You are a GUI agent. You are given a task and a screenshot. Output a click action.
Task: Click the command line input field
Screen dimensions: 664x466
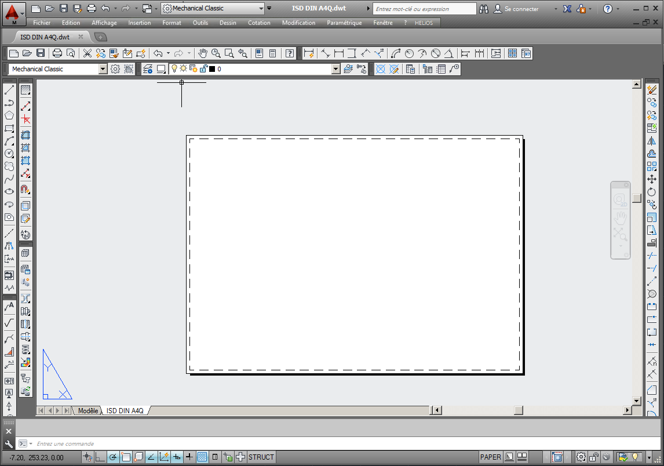tap(232, 443)
